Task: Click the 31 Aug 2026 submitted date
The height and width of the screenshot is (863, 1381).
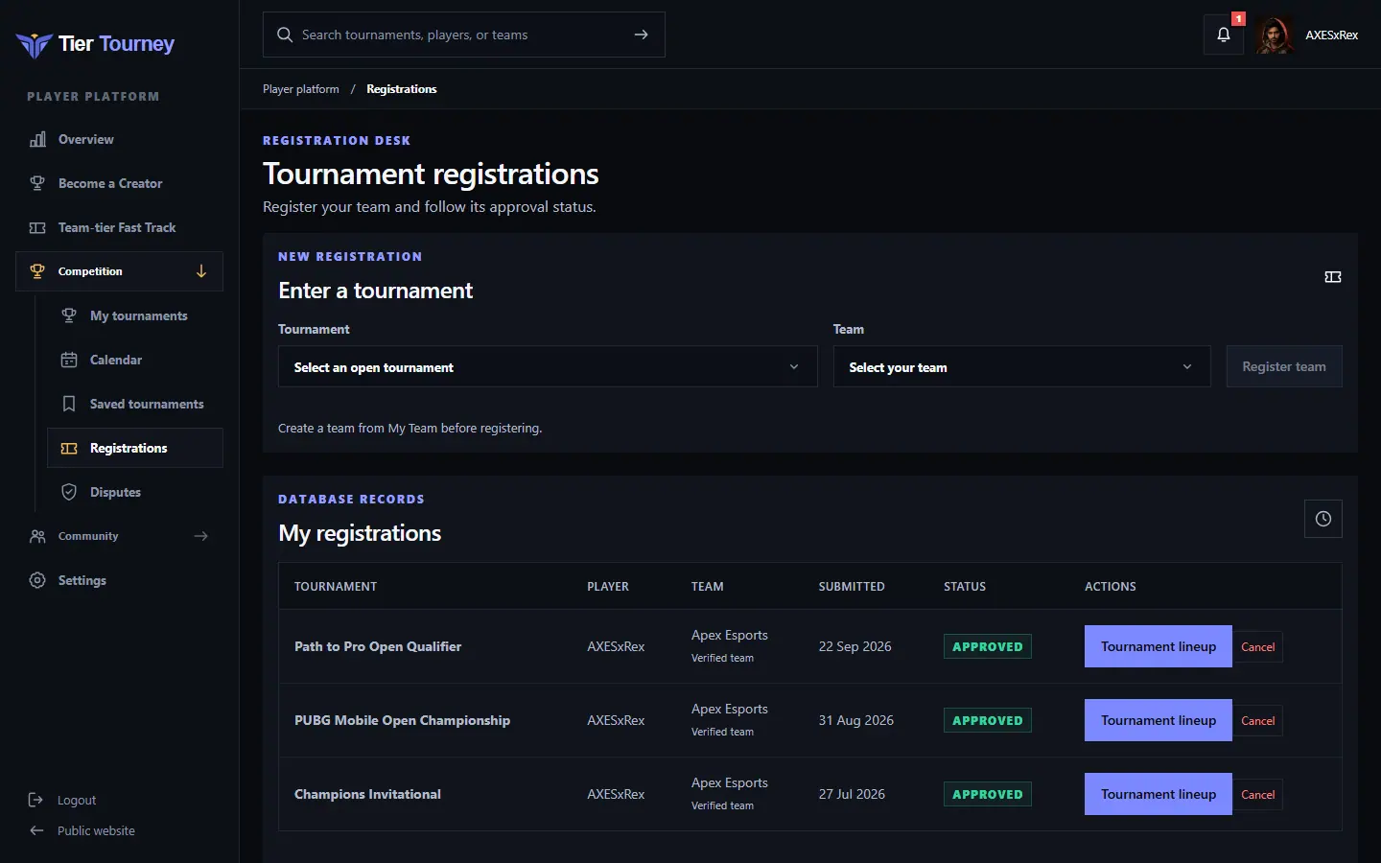Action: 856,721
